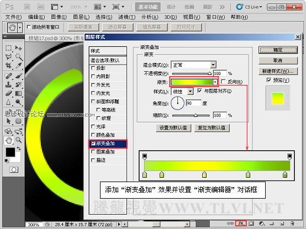Select the Hand tool in toolbox
The height and width of the screenshot is (229, 306).
tap(8, 140)
